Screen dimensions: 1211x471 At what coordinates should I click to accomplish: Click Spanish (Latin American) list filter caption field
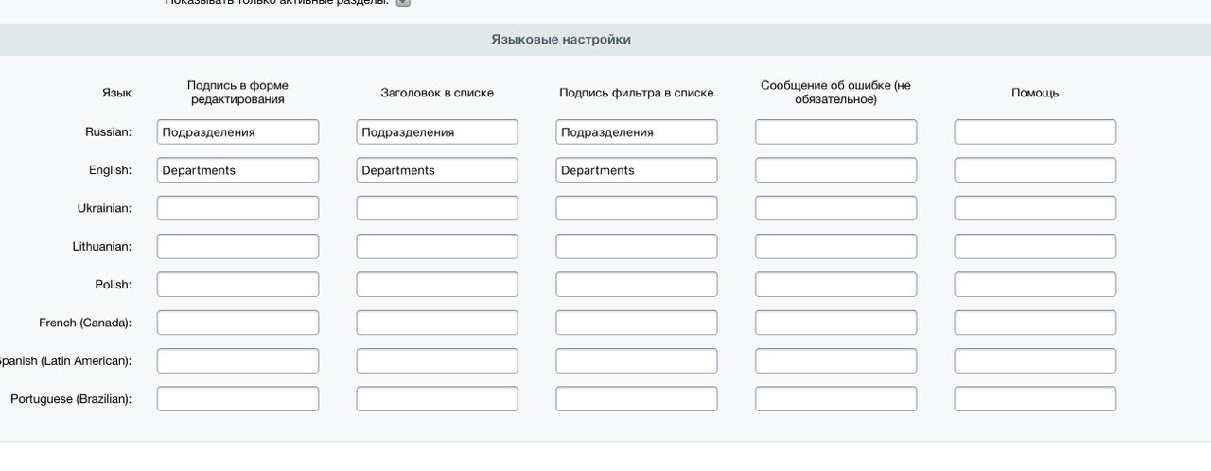(x=636, y=361)
